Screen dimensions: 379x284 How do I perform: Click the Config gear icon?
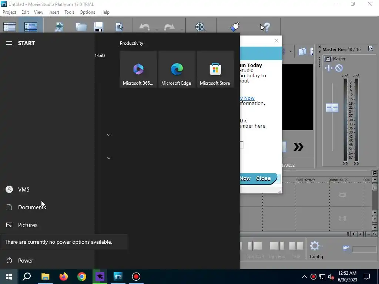click(x=315, y=246)
